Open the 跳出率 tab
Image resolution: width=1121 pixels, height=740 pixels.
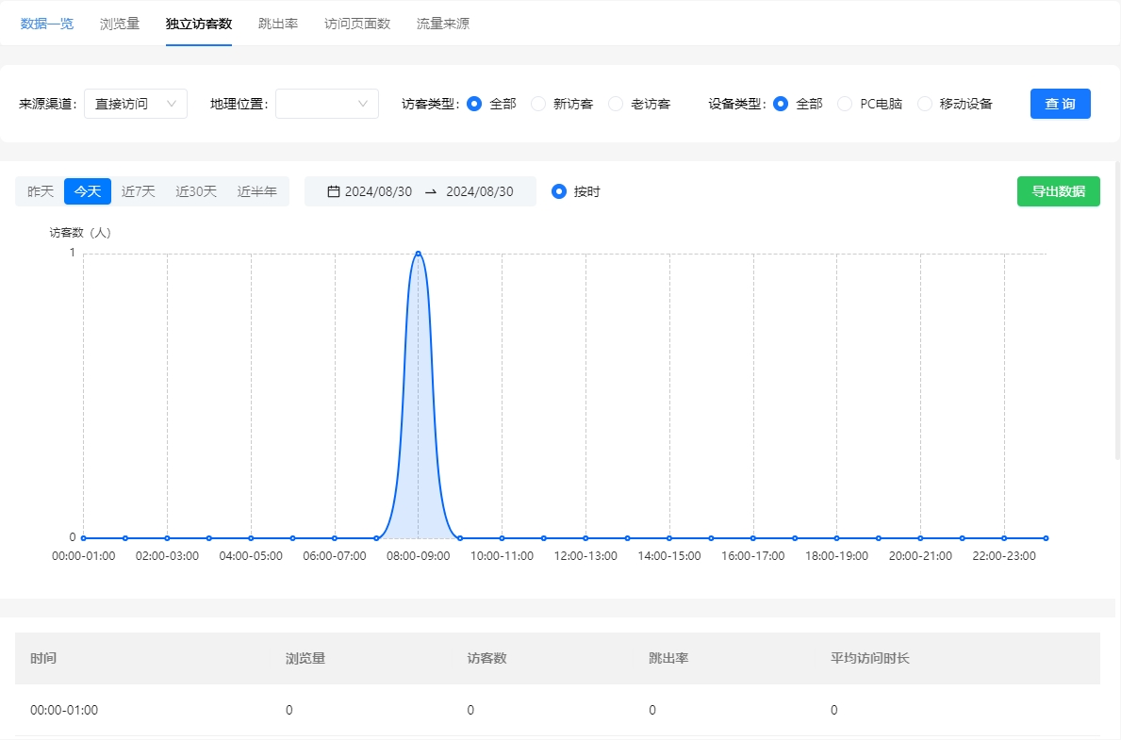(278, 24)
